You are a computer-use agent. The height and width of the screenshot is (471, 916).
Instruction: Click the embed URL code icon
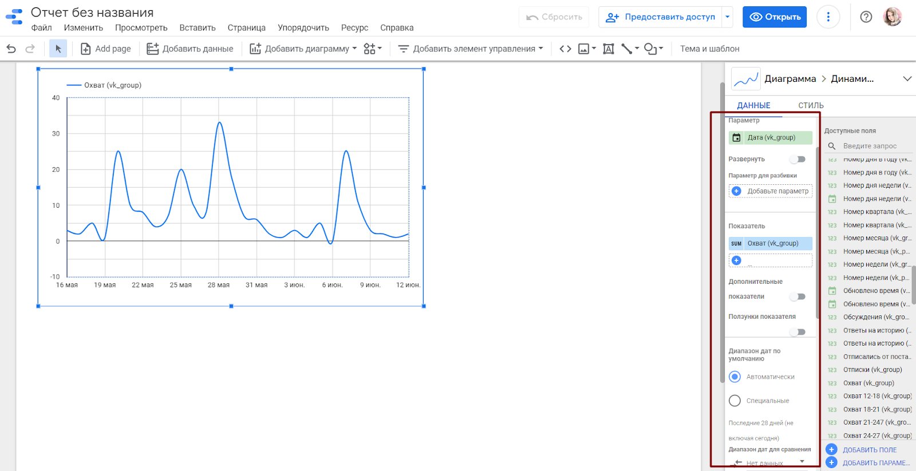point(565,49)
